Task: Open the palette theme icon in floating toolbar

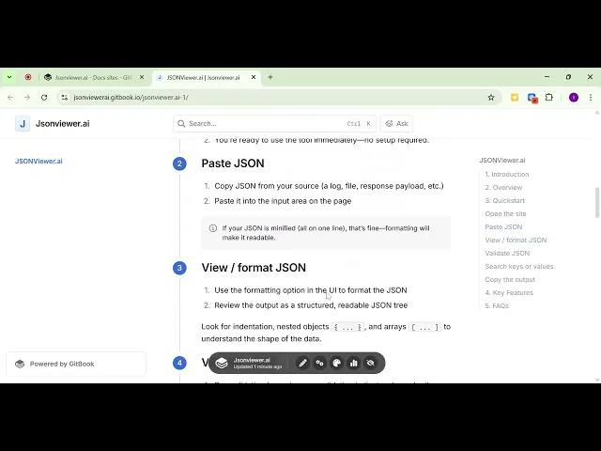Action: pyautogui.click(x=336, y=363)
